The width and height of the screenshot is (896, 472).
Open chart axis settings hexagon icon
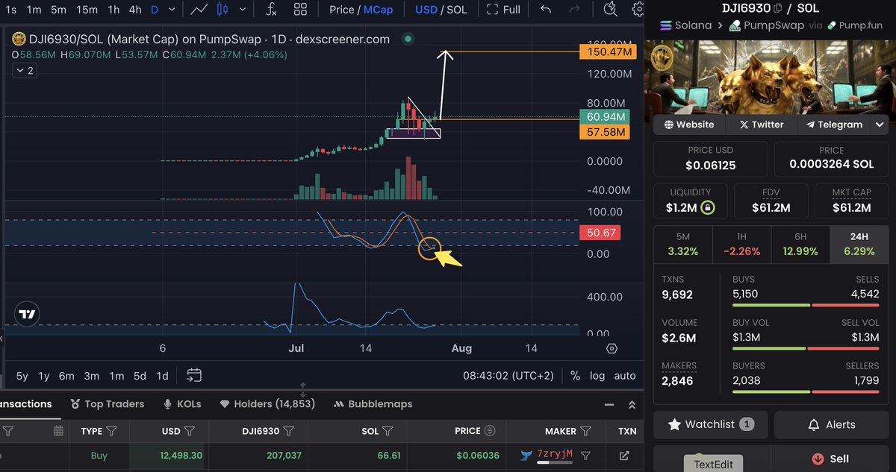click(x=612, y=348)
